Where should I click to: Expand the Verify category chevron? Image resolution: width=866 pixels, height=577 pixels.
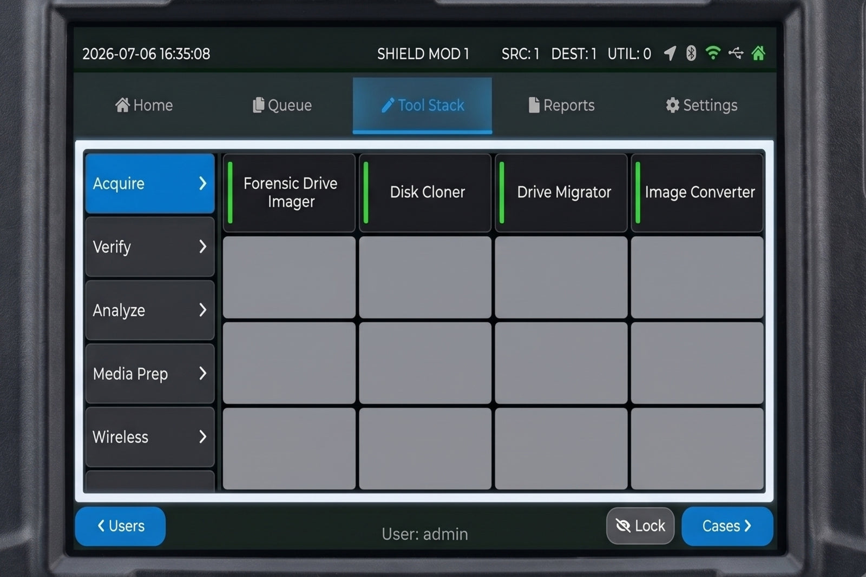(202, 247)
